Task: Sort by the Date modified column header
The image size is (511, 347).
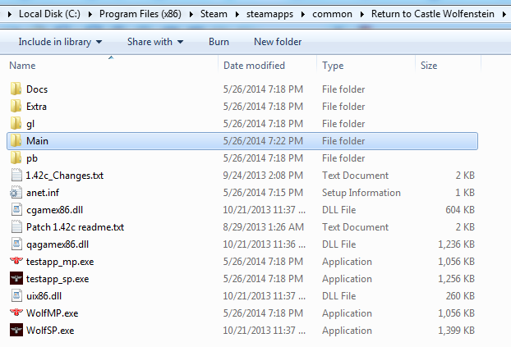Action: click(x=254, y=66)
